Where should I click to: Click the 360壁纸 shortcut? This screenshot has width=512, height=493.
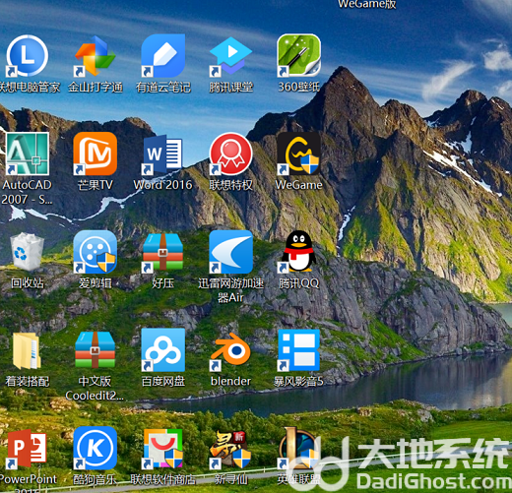tap(298, 56)
